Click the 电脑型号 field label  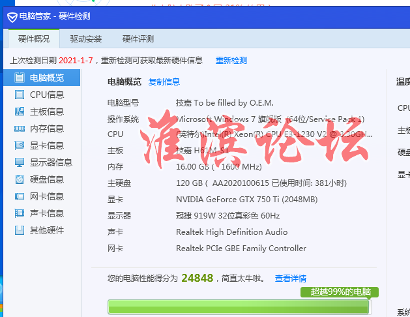tap(123, 103)
